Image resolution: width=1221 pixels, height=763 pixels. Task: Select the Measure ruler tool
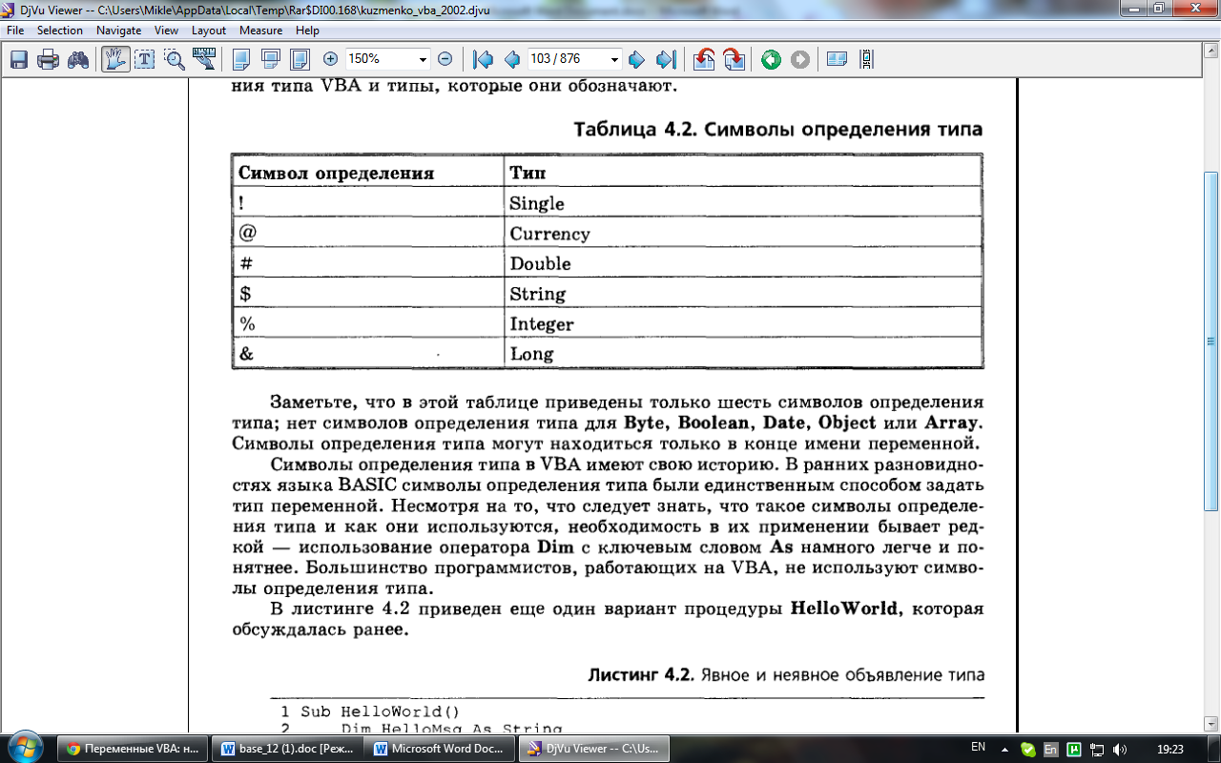[x=203, y=59]
